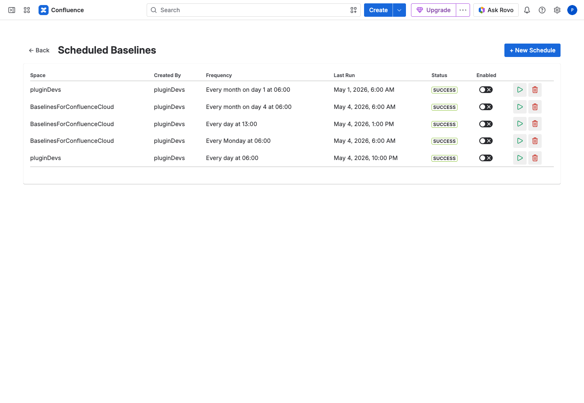The width and height of the screenshot is (584, 403).
Task: Click the Last Run column header
Action: [x=344, y=75]
